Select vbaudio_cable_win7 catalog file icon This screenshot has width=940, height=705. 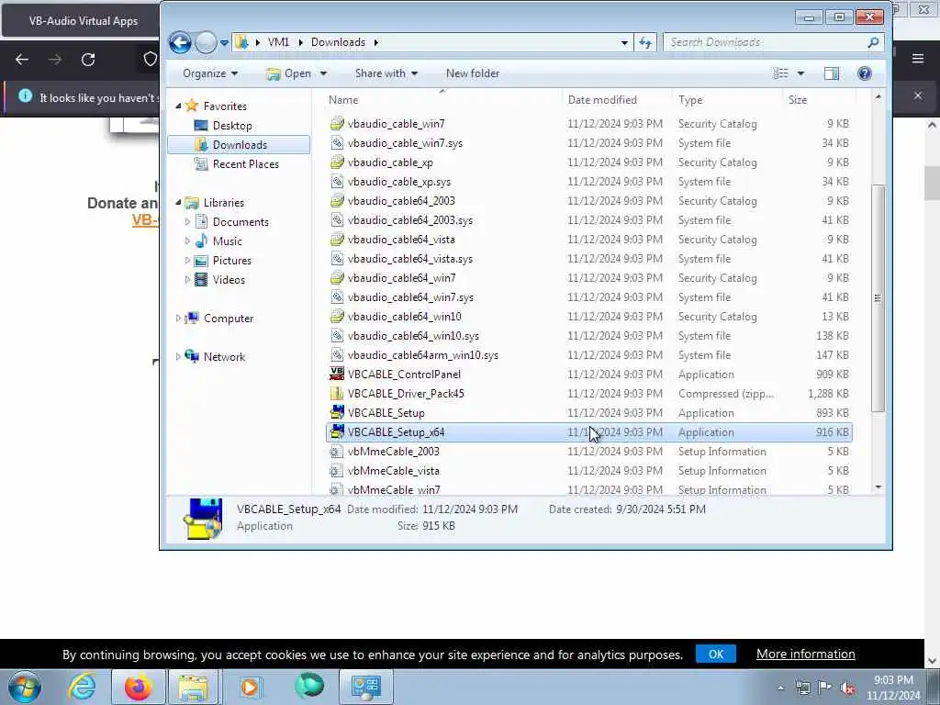click(x=337, y=124)
